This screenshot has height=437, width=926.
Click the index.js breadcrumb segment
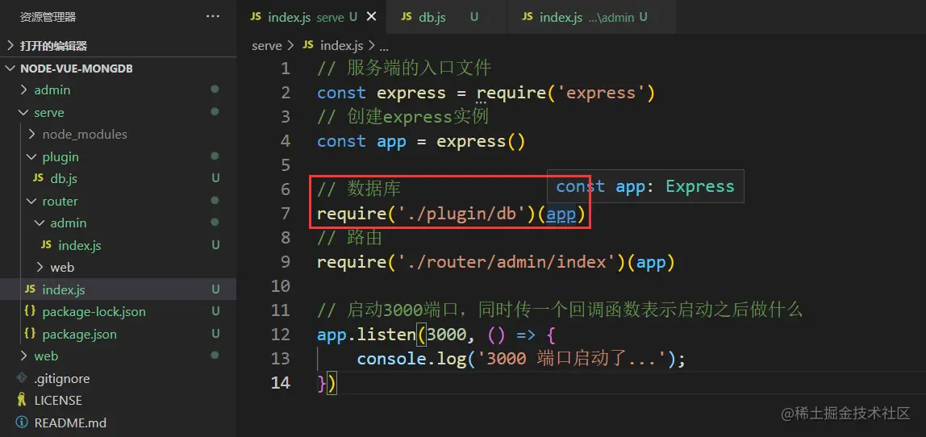click(x=342, y=45)
